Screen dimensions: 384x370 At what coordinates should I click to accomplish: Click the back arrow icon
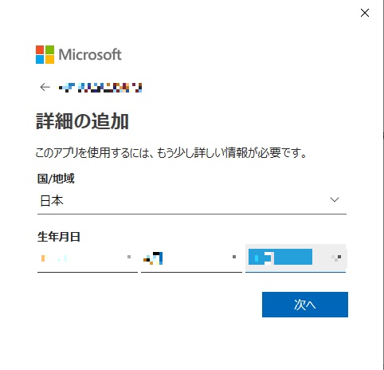[45, 87]
